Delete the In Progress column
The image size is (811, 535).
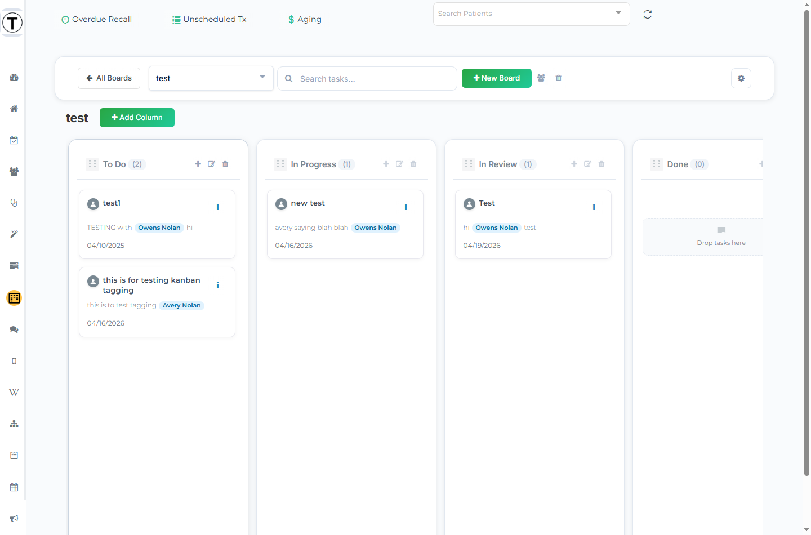413,164
